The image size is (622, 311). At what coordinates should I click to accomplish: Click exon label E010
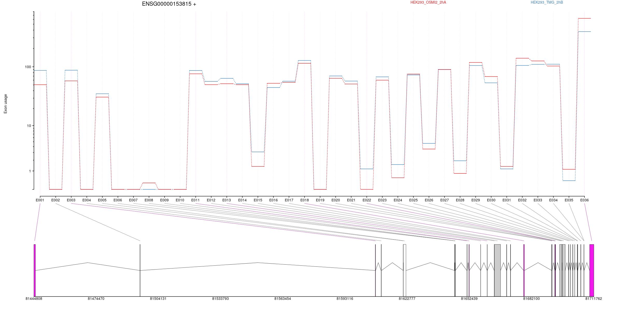tap(180, 200)
